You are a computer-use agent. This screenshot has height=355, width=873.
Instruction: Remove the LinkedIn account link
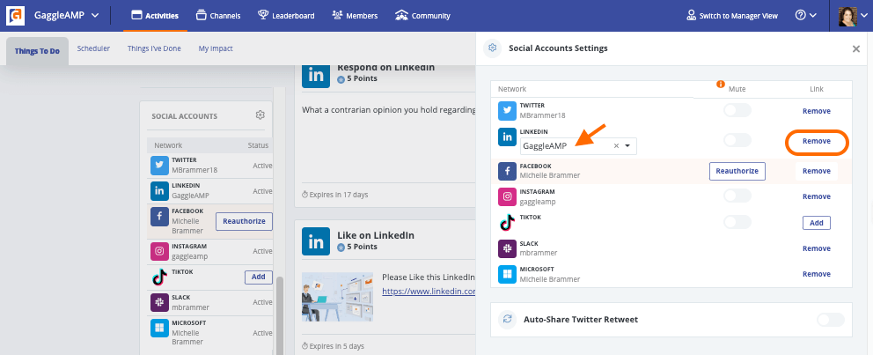pyautogui.click(x=816, y=141)
